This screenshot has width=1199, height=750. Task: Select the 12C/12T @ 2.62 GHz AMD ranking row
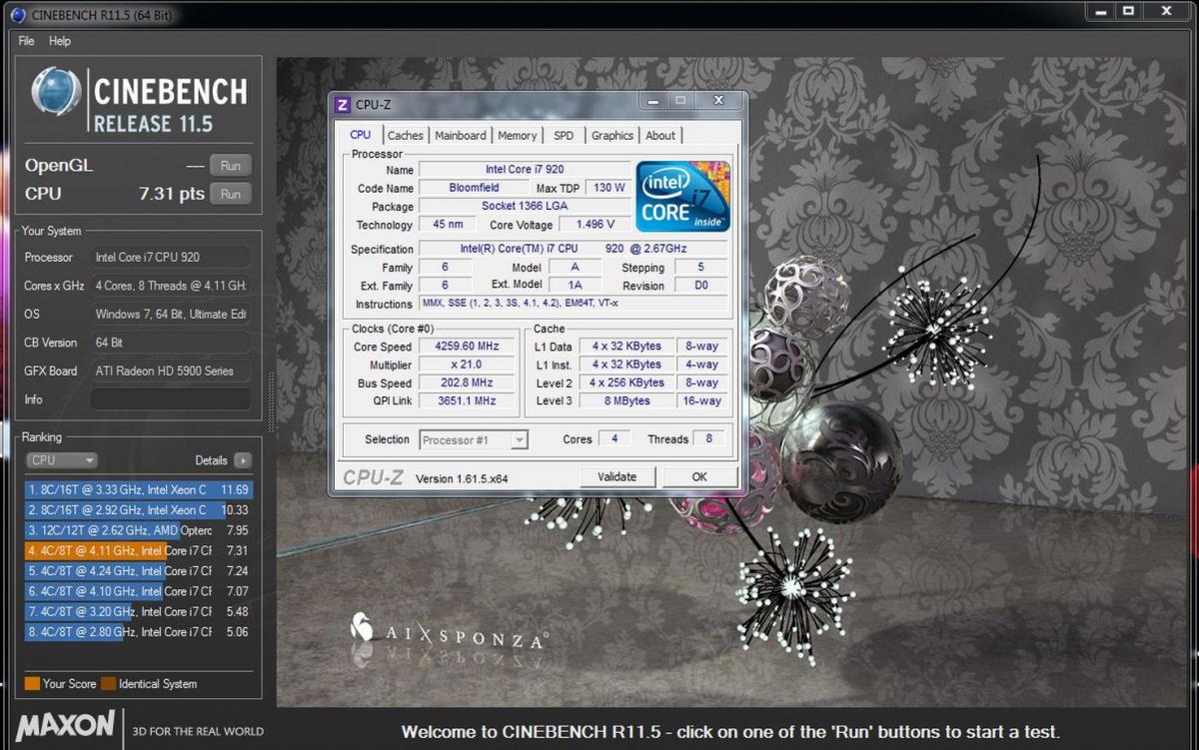pyautogui.click(x=139, y=530)
